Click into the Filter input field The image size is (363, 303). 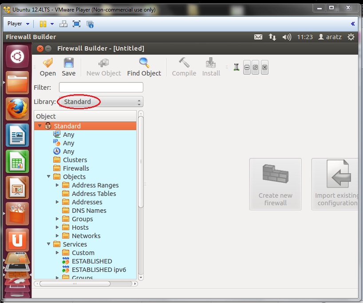point(101,88)
